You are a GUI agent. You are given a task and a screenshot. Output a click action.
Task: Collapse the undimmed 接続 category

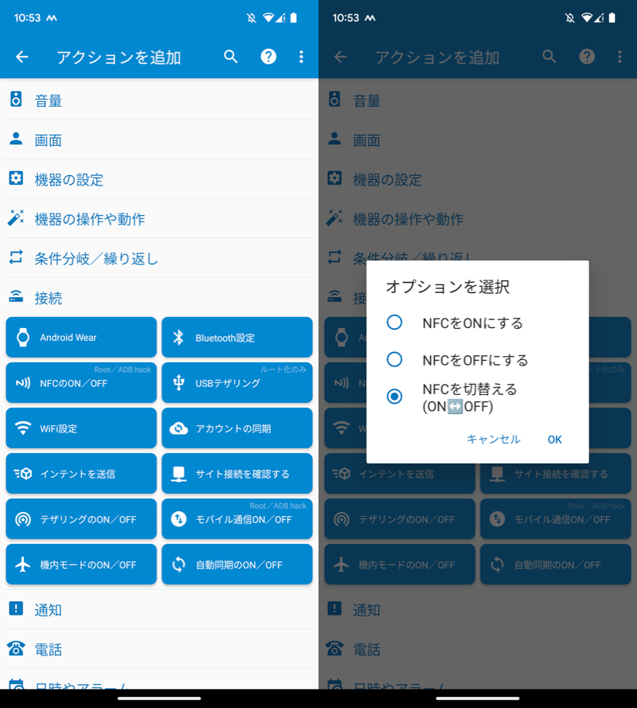coord(159,298)
